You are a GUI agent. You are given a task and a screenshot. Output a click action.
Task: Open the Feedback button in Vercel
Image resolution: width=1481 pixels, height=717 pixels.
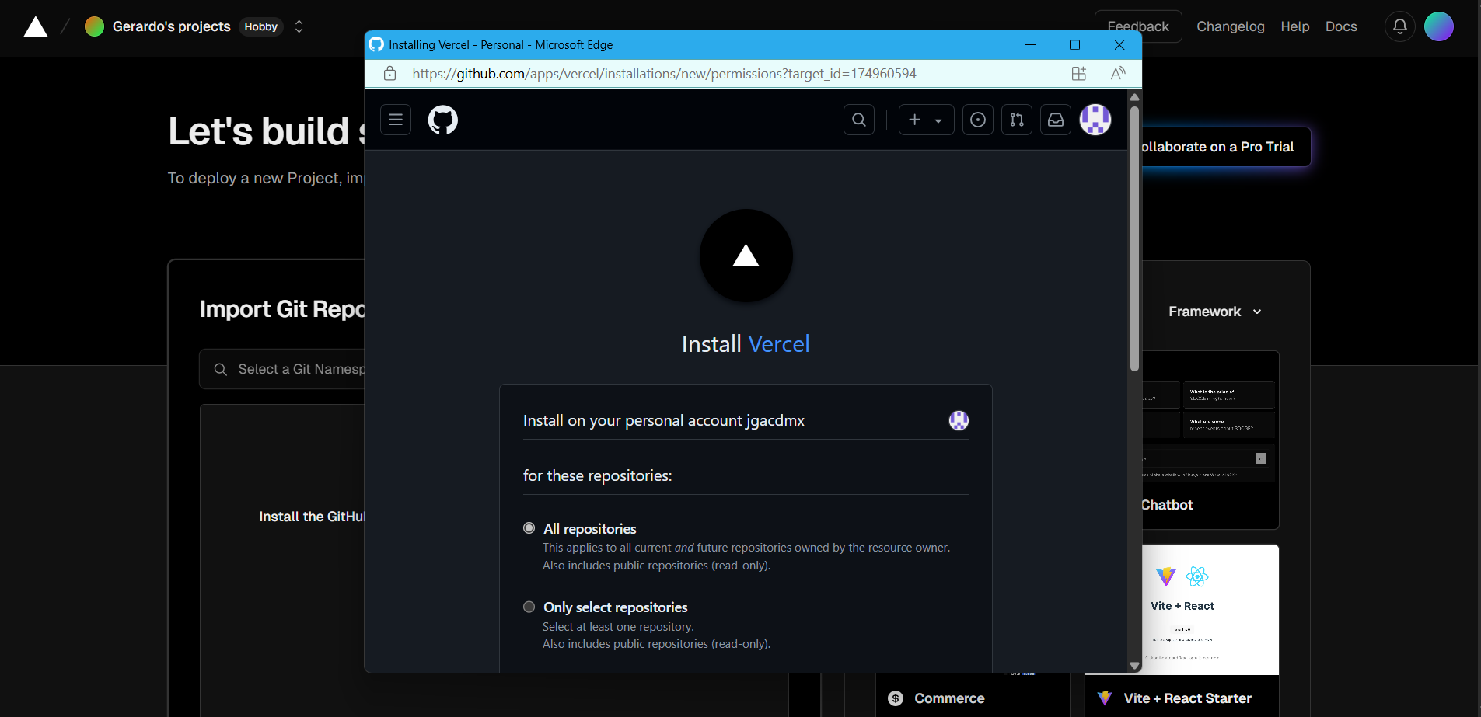(1138, 26)
